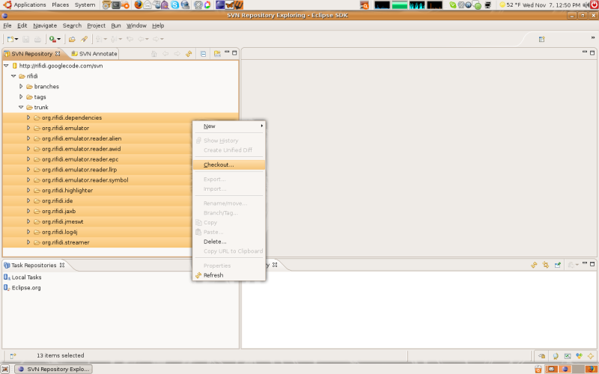Select the SVN Repository tab
The height and width of the screenshot is (374, 599).
(31, 54)
